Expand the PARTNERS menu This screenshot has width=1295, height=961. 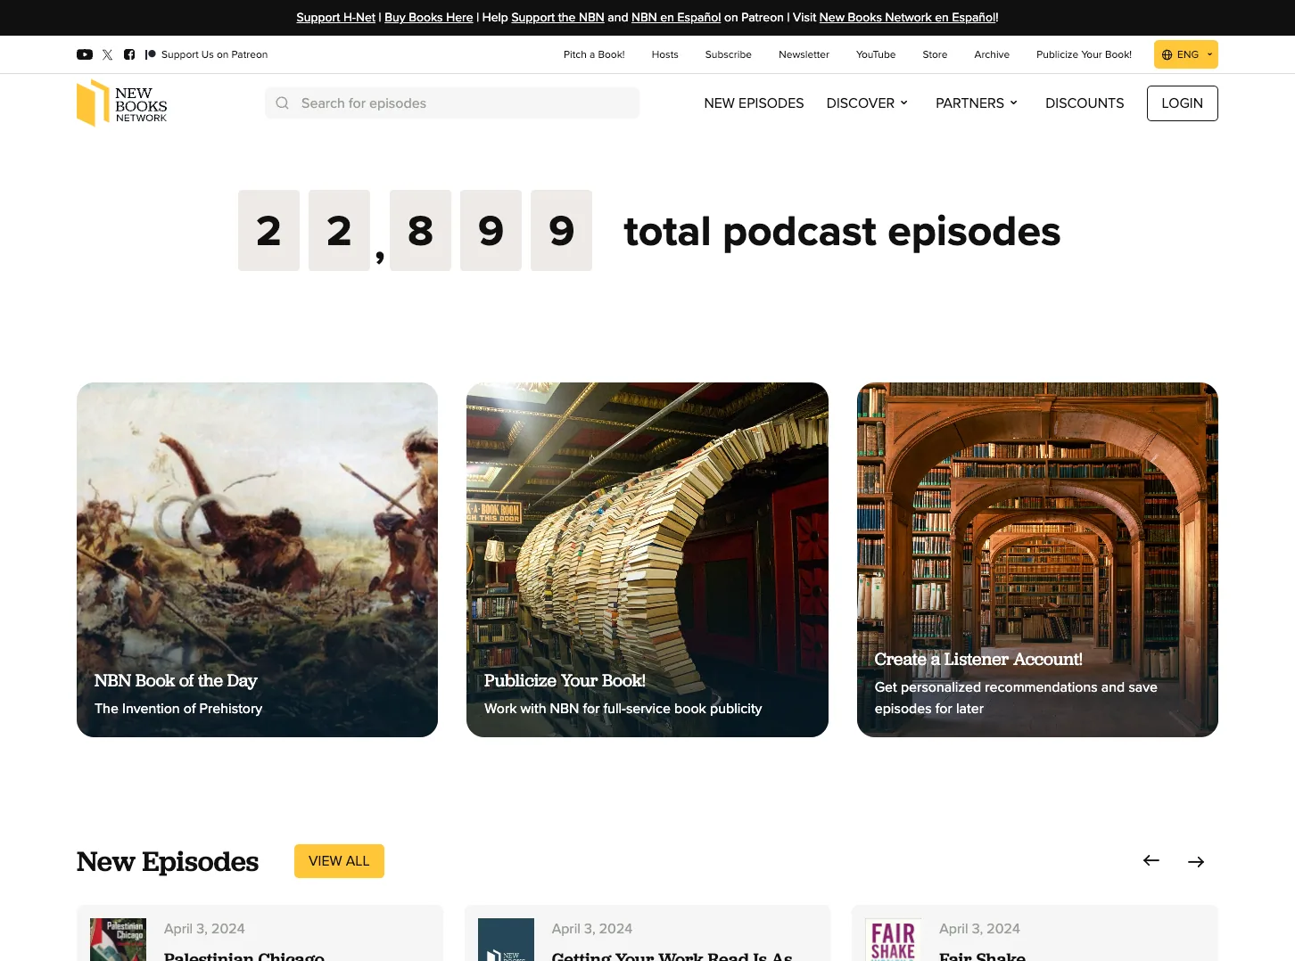(x=977, y=103)
